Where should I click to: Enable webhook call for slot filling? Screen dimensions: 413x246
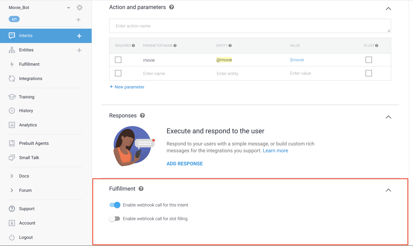click(x=115, y=219)
